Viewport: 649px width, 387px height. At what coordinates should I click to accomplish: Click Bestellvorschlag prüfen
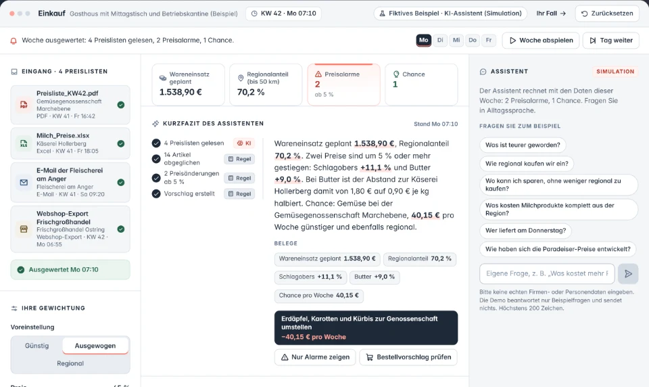click(x=408, y=357)
